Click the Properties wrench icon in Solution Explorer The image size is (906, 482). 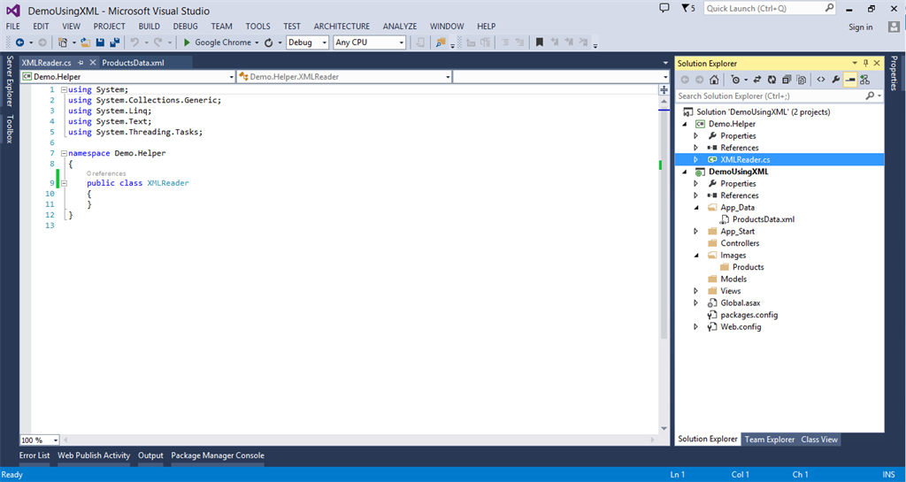(x=835, y=80)
